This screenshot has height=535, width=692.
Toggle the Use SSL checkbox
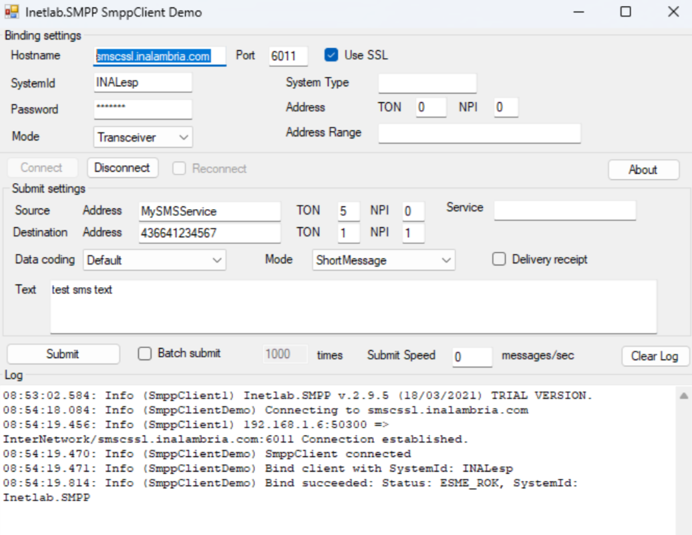pyautogui.click(x=331, y=55)
